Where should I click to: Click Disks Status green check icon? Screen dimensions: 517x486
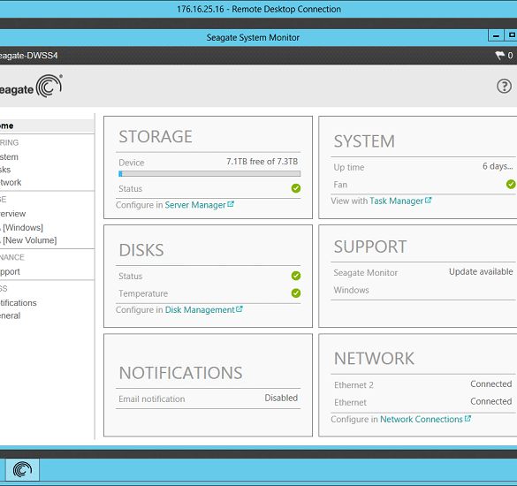click(296, 276)
